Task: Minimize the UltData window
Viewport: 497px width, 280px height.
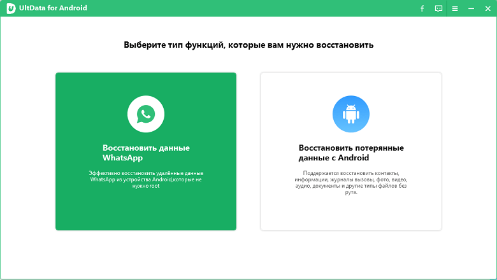Action: tap(472, 8)
